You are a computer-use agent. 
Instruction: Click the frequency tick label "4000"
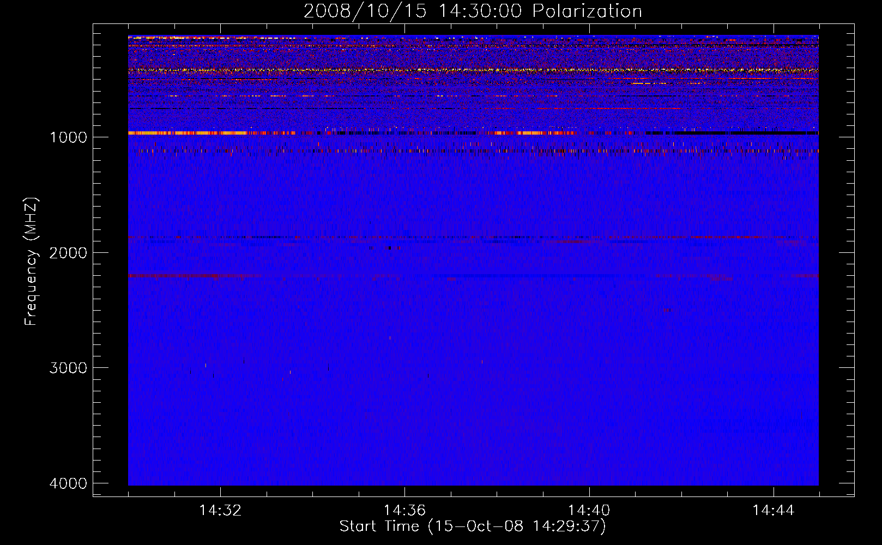[68, 483]
